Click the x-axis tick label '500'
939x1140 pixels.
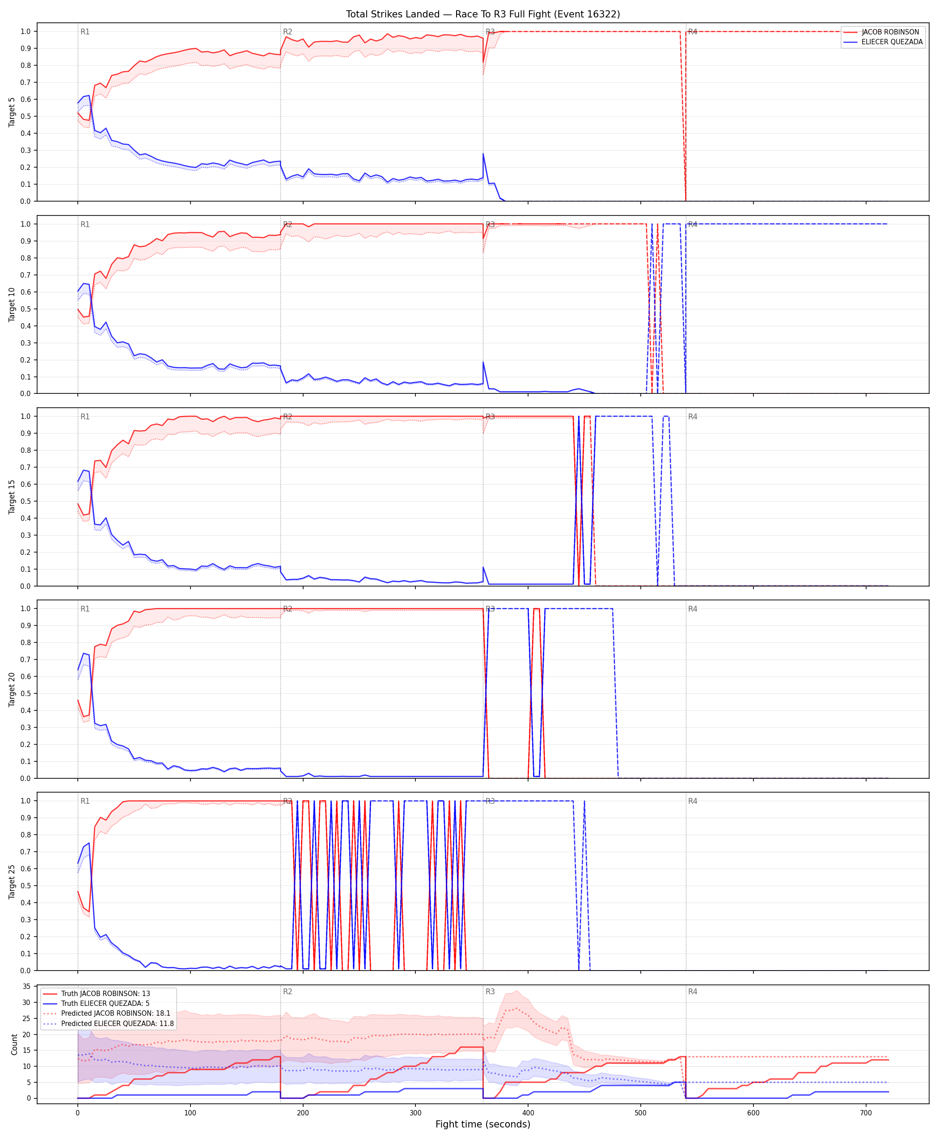(640, 1112)
